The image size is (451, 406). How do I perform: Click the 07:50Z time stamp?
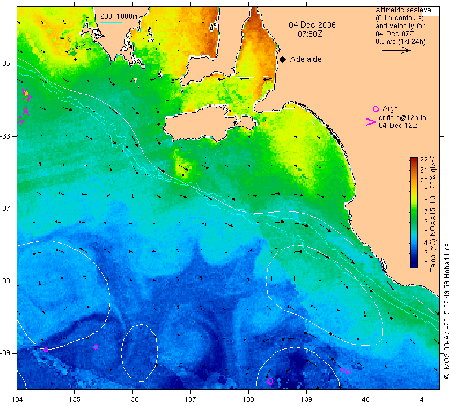[x=309, y=34]
